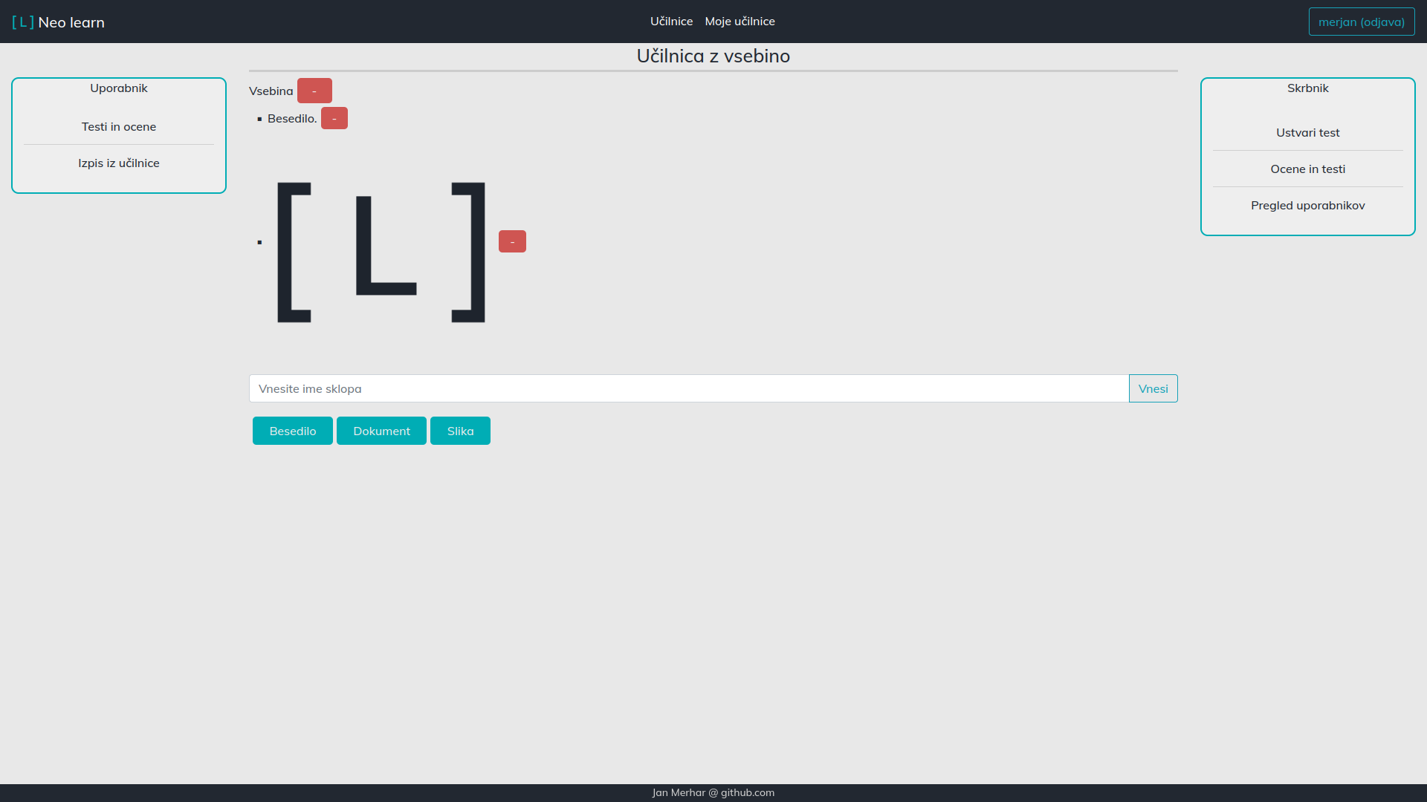This screenshot has height=802, width=1427.
Task: Add a Slika with teal button
Action: [460, 431]
